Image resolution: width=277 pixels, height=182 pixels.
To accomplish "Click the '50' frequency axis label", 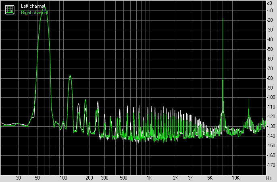I will pyautogui.click(x=37, y=178).
